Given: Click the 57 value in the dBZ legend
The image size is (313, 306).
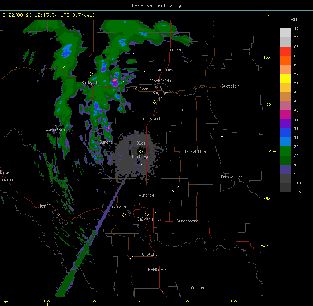Looking at the screenshot, I should click(296, 65).
